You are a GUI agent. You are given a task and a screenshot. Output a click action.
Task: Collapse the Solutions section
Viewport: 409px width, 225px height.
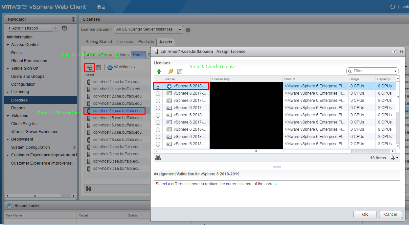pos(8,116)
